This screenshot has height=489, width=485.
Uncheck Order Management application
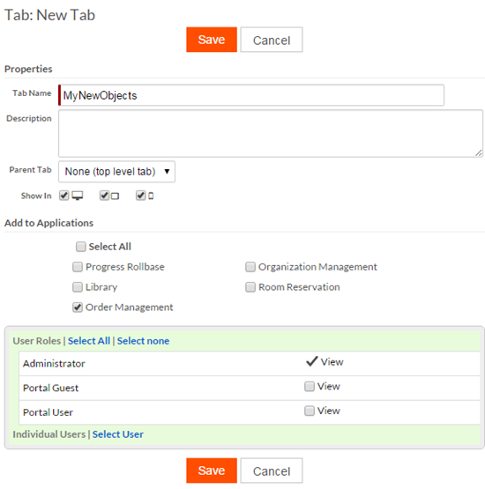tap(78, 307)
